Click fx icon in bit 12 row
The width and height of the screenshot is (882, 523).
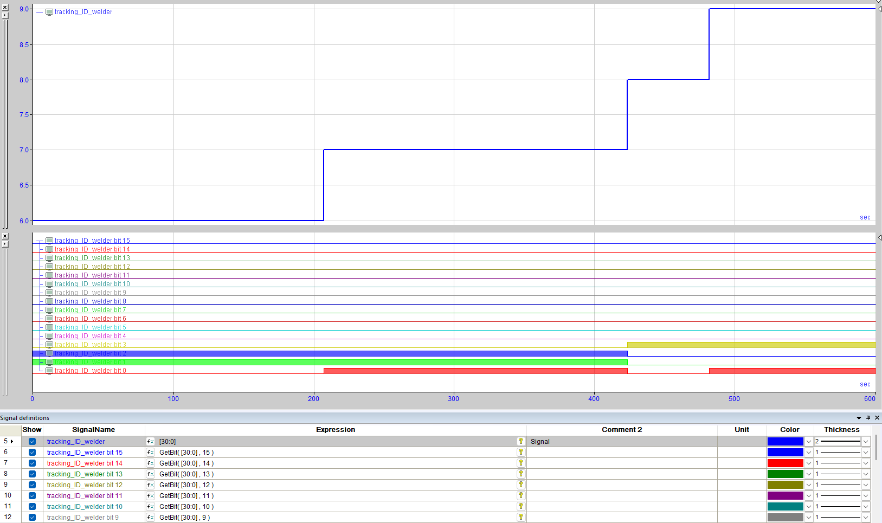pyautogui.click(x=151, y=485)
